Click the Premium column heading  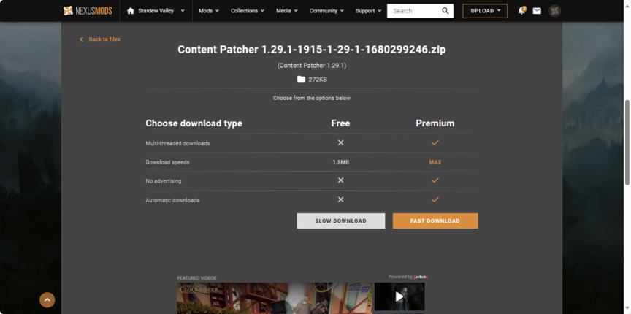[435, 123]
